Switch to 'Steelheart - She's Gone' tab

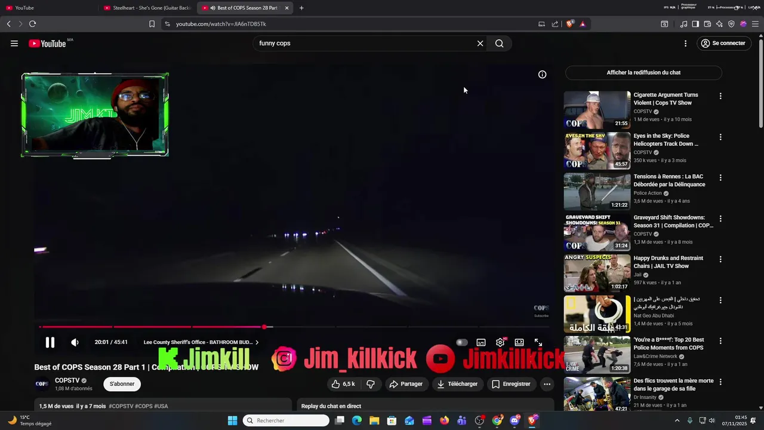pos(147,8)
